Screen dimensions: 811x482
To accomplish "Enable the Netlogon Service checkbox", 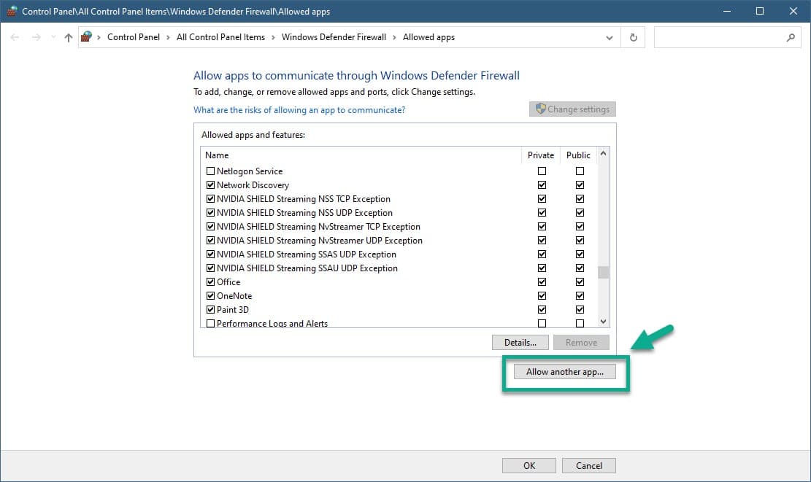I will click(x=210, y=171).
